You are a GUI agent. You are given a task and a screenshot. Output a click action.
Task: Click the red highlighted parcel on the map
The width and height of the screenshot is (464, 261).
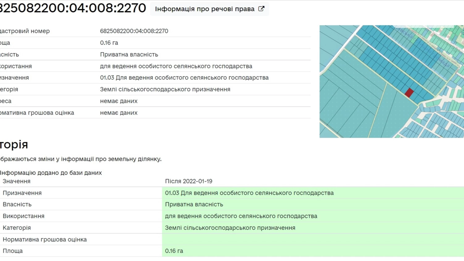[409, 93]
